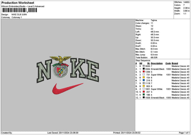Click 'Madeira Classic 40' in stop row 6

[180, 81]
